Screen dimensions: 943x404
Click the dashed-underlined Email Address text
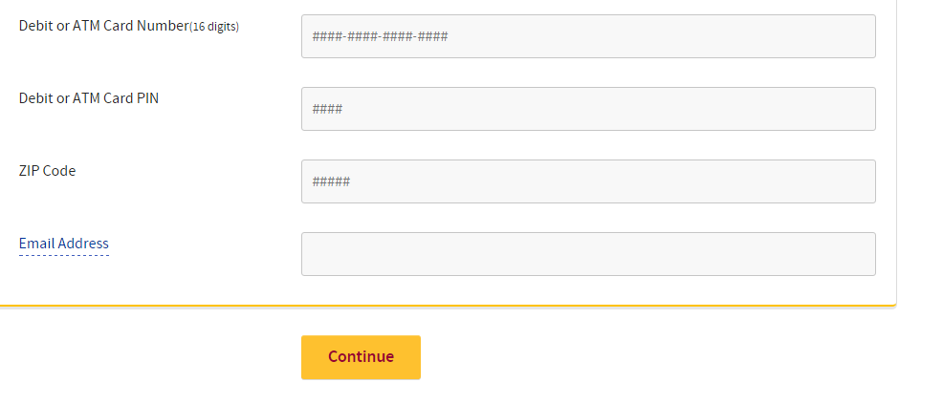click(64, 244)
